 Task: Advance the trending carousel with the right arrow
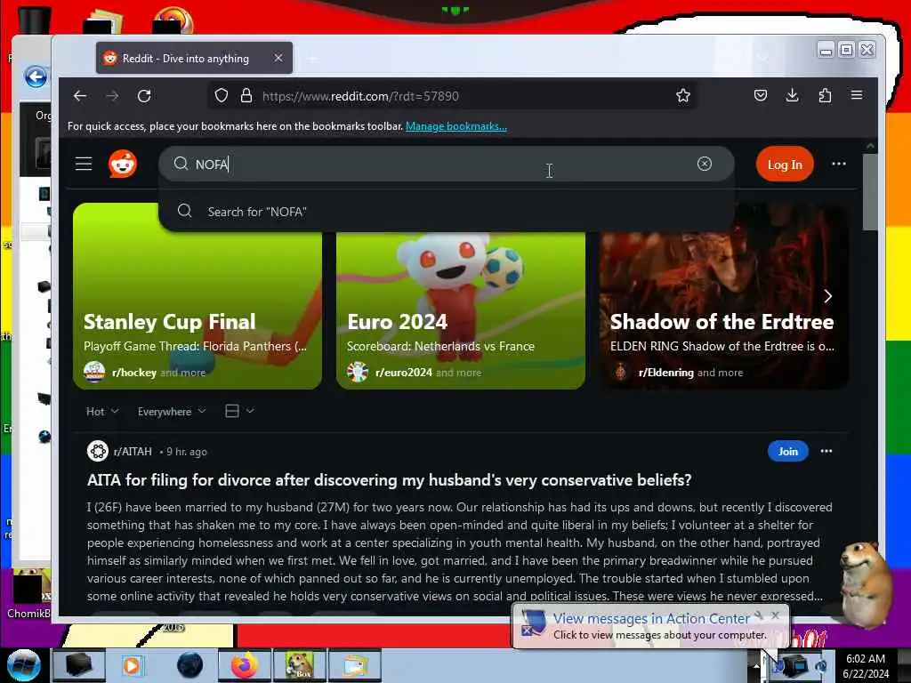click(828, 296)
